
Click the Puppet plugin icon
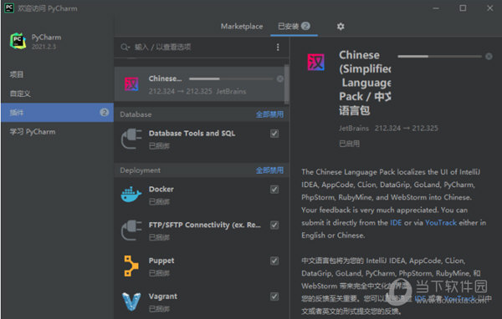pos(131,266)
